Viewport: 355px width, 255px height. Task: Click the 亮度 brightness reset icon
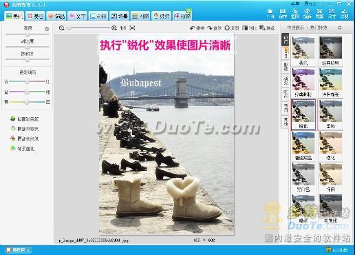pos(47,29)
